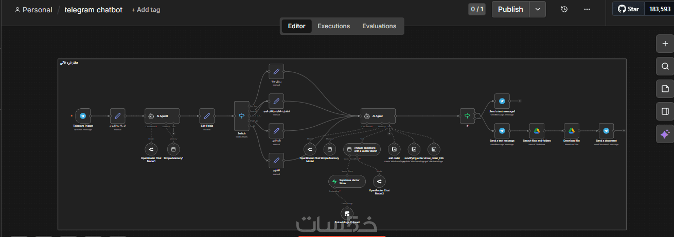The width and height of the screenshot is (674, 237).
Task: Open the Search files and folders node
Action: [537, 131]
